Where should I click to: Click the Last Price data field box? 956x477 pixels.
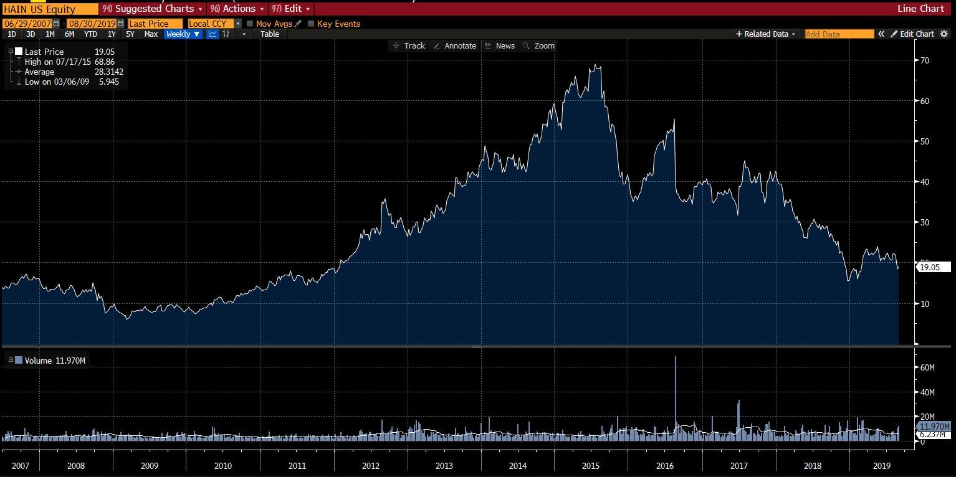[155, 24]
